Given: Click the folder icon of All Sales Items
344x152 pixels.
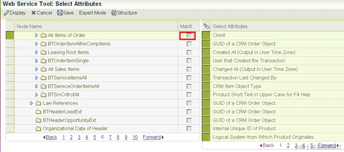Looking at the screenshot, I should point(44,69).
